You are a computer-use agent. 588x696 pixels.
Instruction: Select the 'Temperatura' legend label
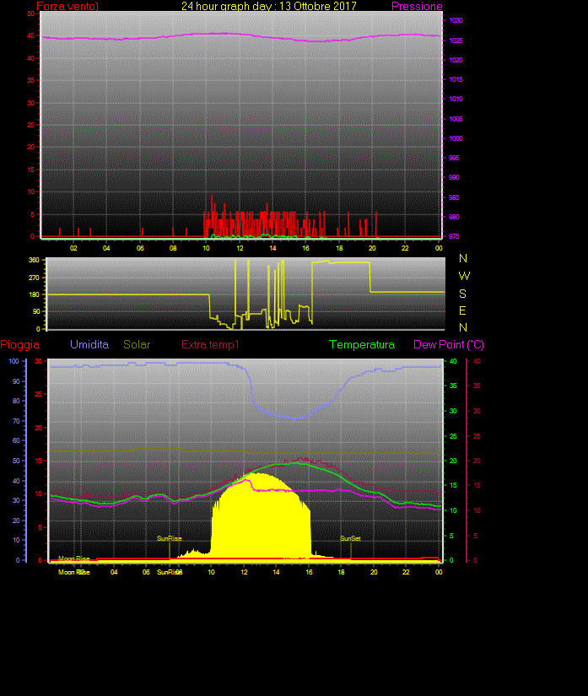click(x=362, y=344)
